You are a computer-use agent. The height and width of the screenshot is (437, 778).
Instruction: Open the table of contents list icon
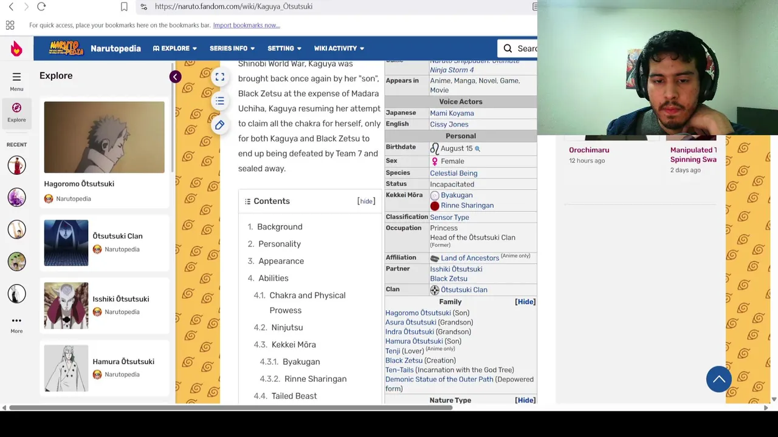coord(219,101)
